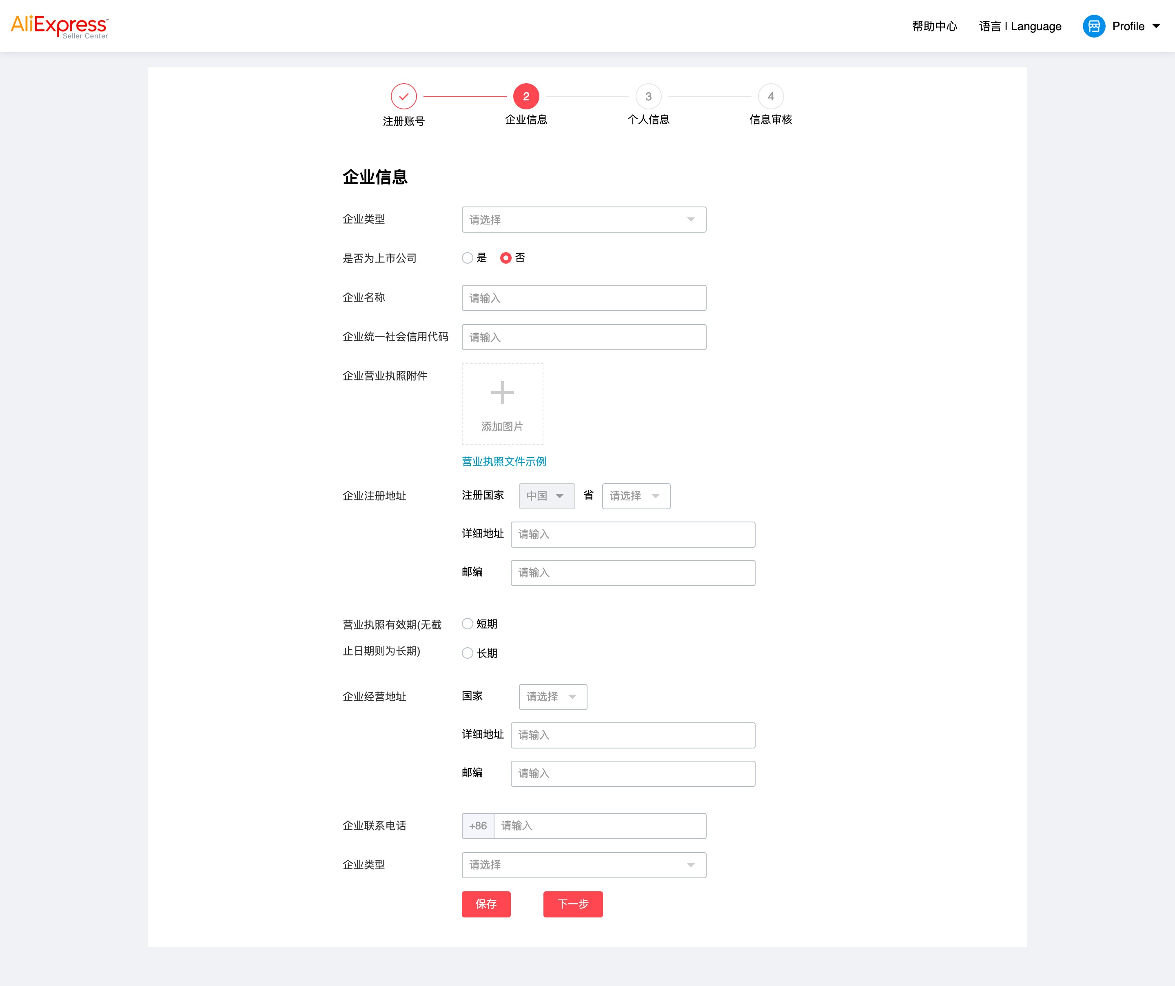Click the completed step checkmark circle
Screen dimensions: 1175x986
pos(403,96)
